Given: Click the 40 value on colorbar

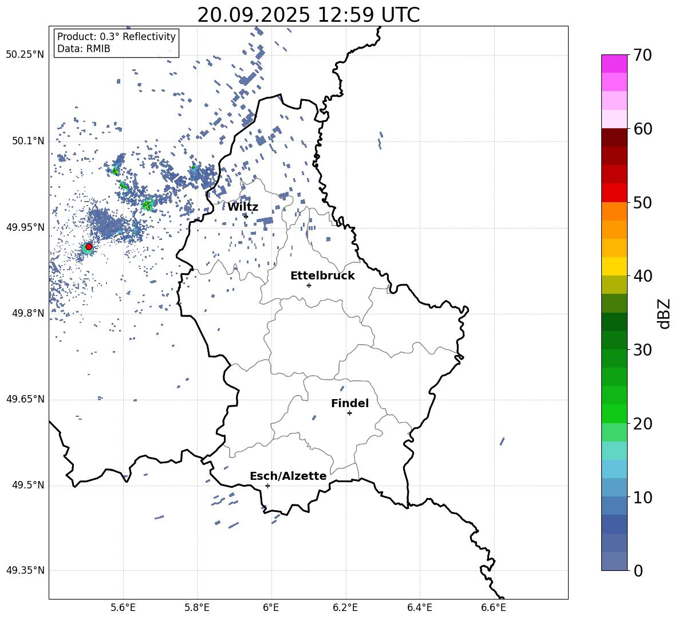Looking at the screenshot, I should pyautogui.click(x=642, y=276).
